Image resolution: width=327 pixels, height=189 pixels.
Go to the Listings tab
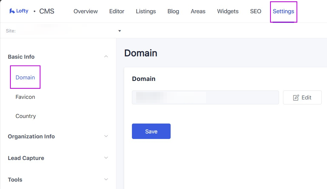146,11
